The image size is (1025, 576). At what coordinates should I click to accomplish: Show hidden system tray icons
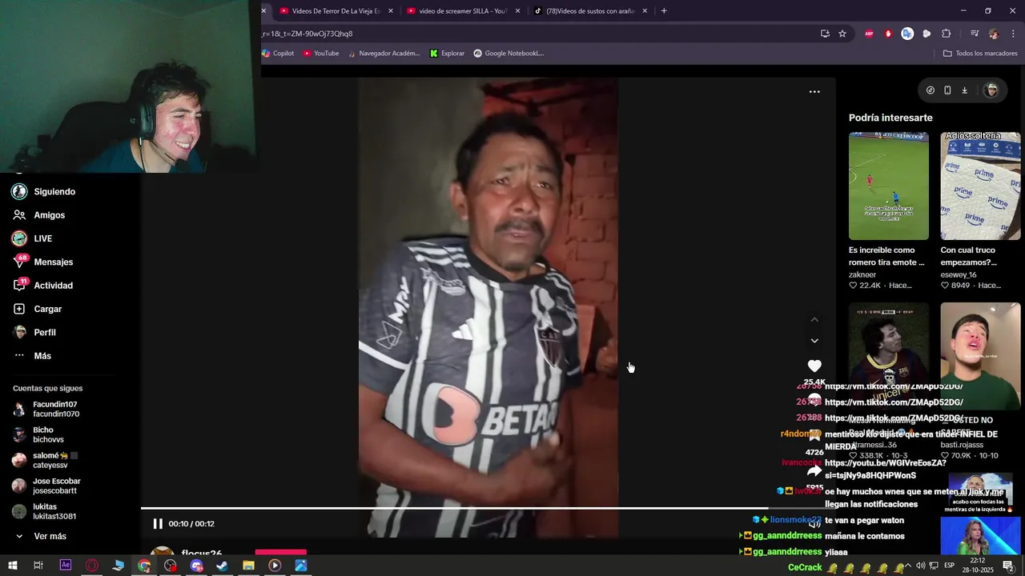coord(907,566)
